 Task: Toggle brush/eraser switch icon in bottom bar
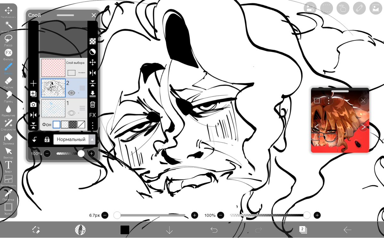36,230
